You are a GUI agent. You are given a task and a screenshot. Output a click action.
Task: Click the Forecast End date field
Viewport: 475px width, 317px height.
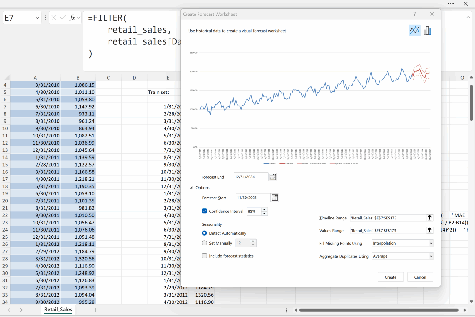tap(250, 177)
